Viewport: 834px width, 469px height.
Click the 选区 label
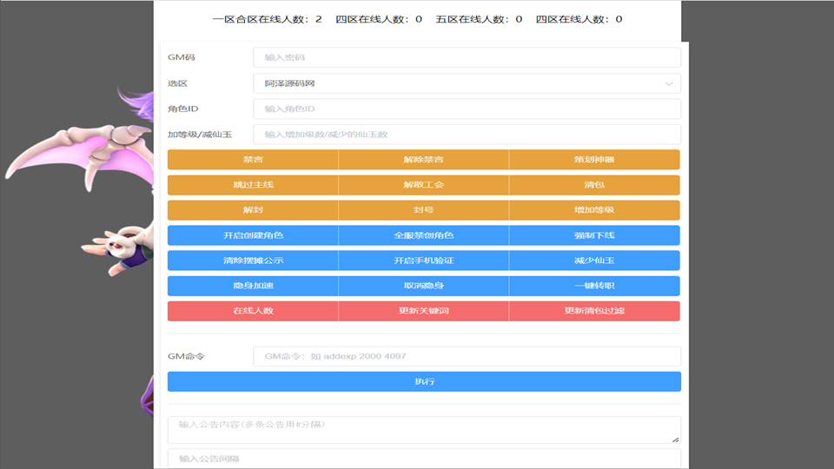(177, 83)
